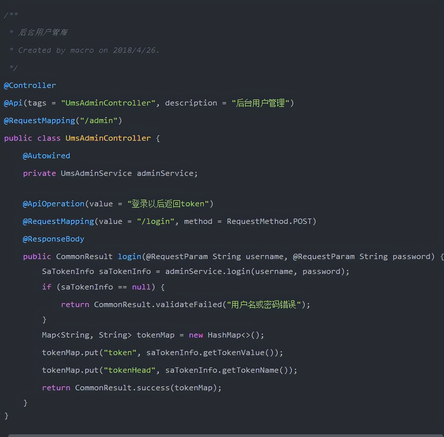Viewport: 444px width, 437px height.
Task: Click the null keyword in if condition
Action: [141, 287]
